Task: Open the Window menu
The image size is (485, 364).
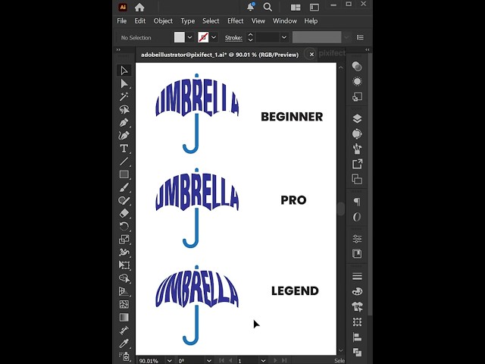Action: [x=285, y=21]
